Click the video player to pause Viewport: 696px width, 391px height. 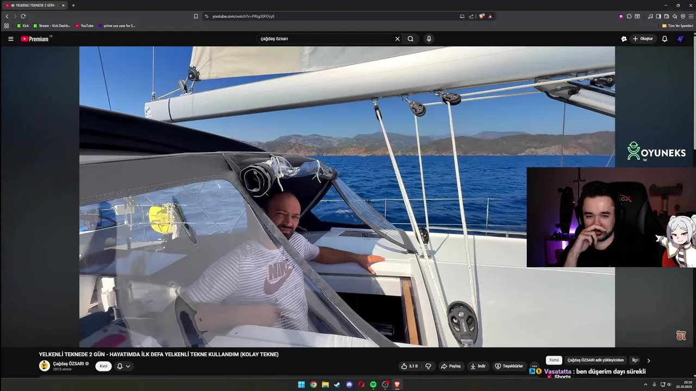(x=347, y=197)
